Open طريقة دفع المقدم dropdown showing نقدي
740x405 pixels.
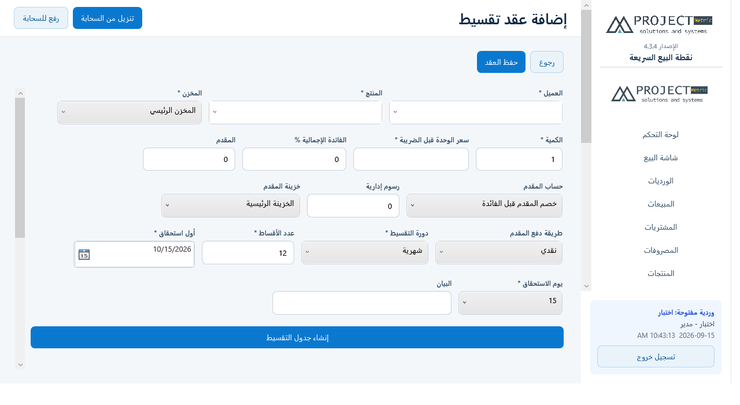tap(499, 252)
